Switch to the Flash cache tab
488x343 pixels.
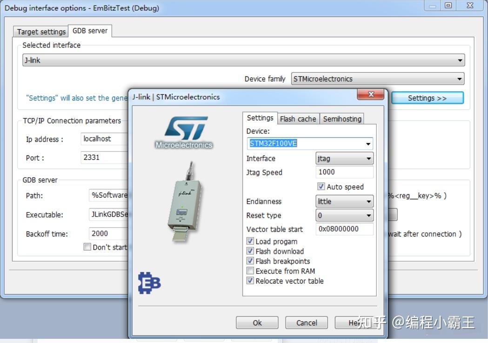[x=298, y=119]
